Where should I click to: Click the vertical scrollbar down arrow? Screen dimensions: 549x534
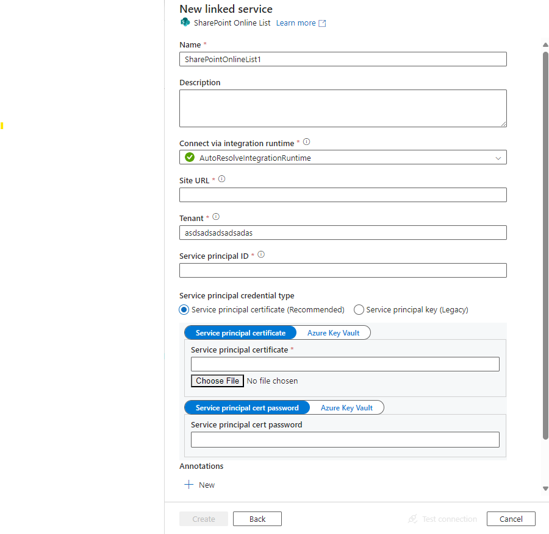(x=545, y=488)
